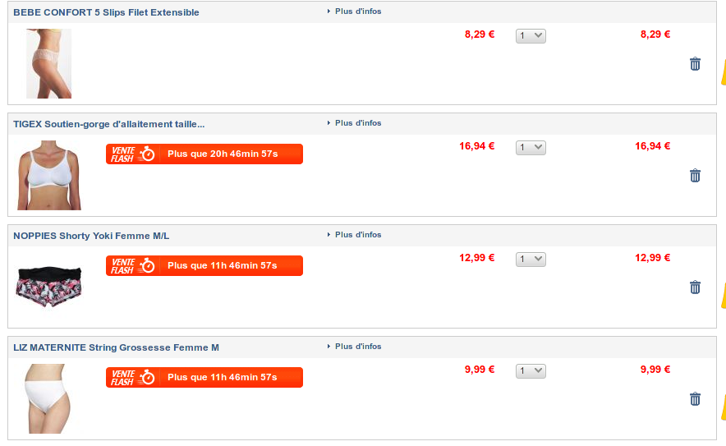Viewport: 726px width, 446px height.
Task: Click the floral NOPPIES shorty thumbnail
Action: [x=49, y=286]
